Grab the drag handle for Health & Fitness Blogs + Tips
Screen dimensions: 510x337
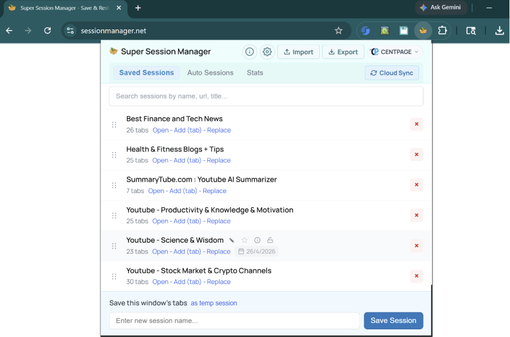(x=114, y=155)
